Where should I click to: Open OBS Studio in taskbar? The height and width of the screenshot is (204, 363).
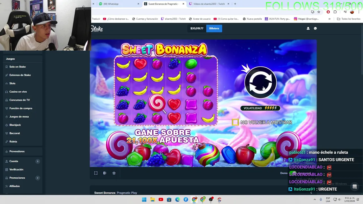(211, 199)
